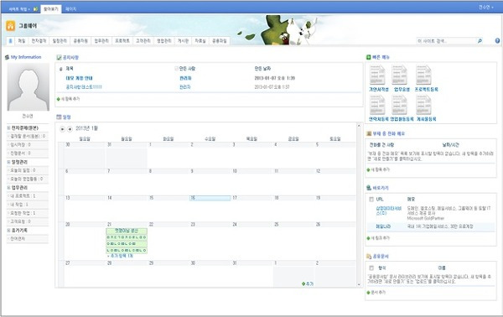Switch to the 페이지 ribbon tab
Viewport: 503px width, 317px height.
coord(70,9)
